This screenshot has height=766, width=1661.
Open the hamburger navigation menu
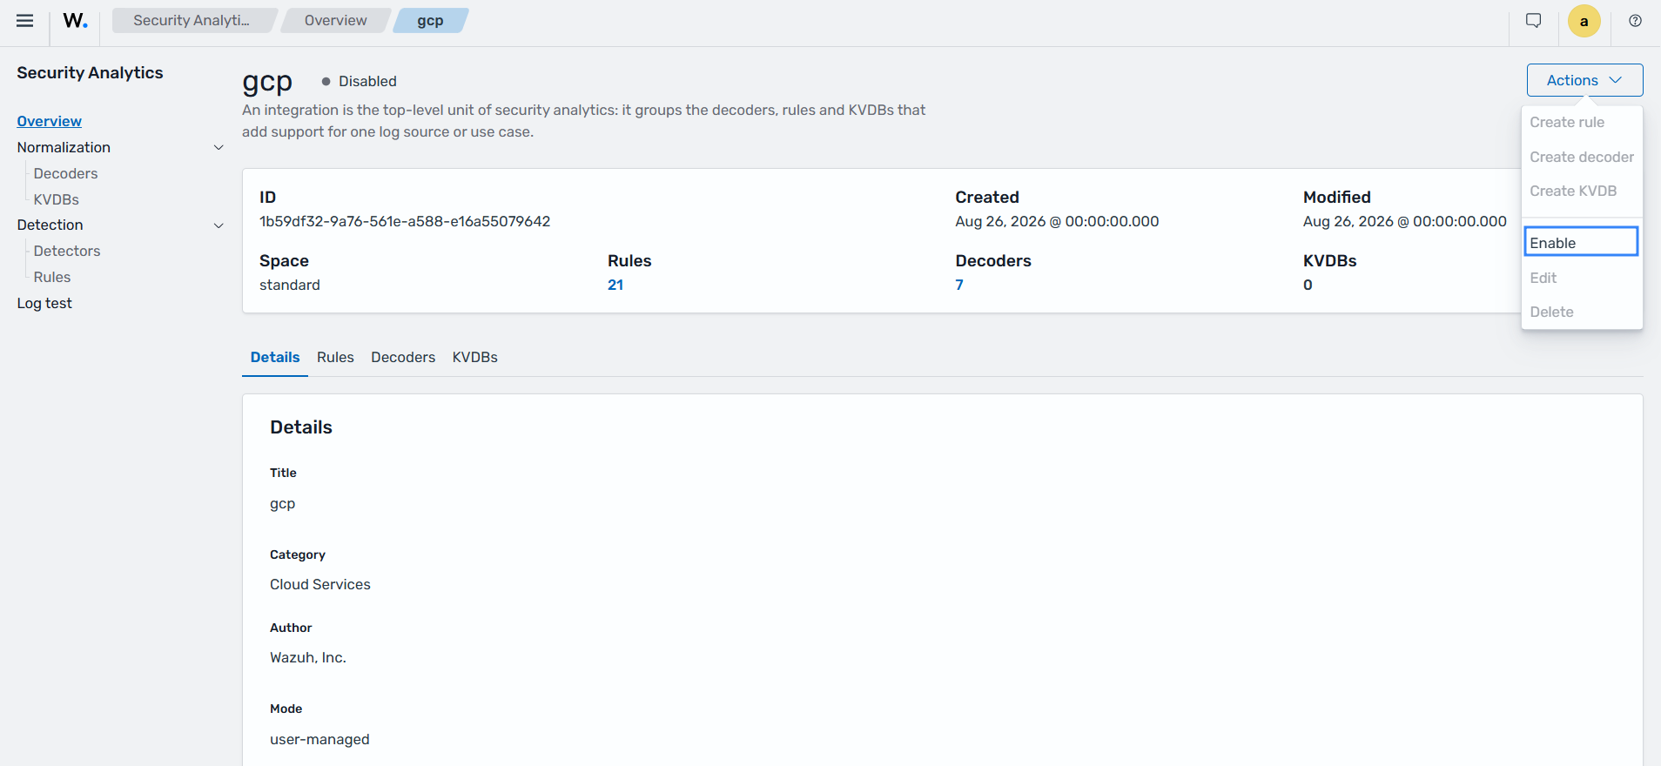(24, 21)
